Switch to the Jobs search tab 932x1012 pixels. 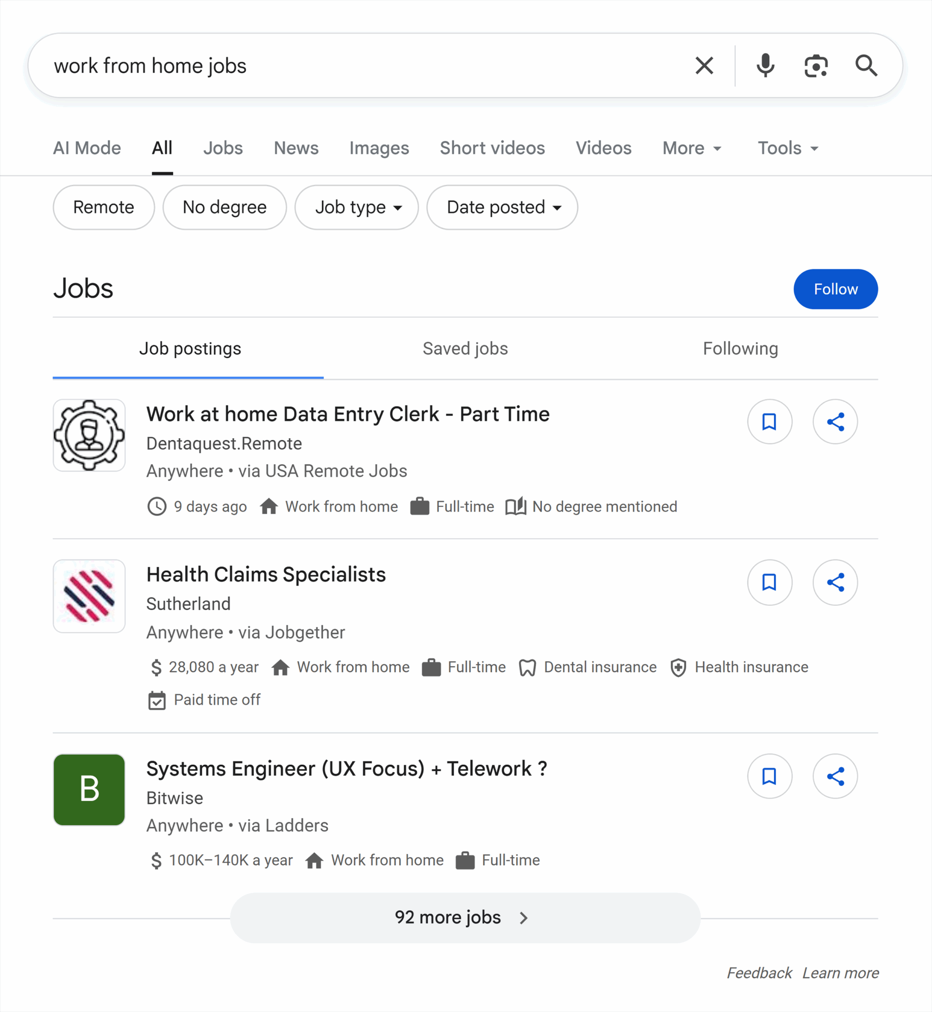(223, 148)
